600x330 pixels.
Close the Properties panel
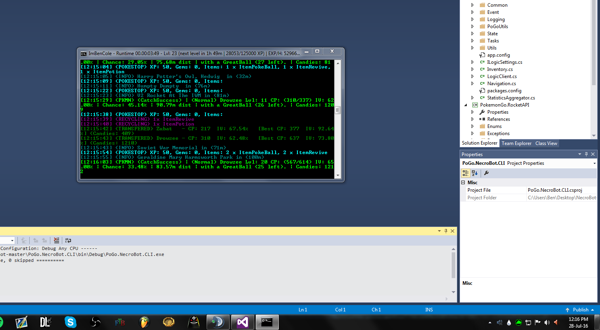[593, 154]
